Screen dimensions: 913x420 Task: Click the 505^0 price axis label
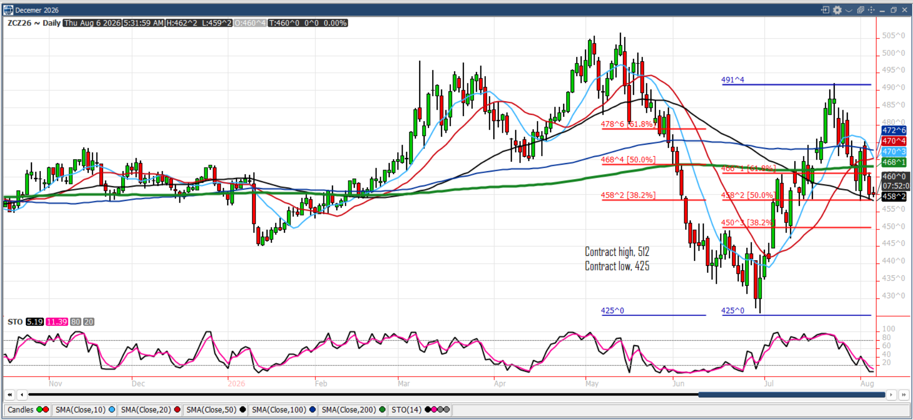(x=894, y=35)
